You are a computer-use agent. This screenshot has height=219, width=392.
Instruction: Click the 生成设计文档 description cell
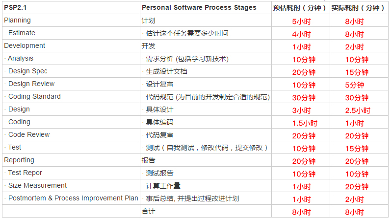pyautogui.click(x=166, y=71)
